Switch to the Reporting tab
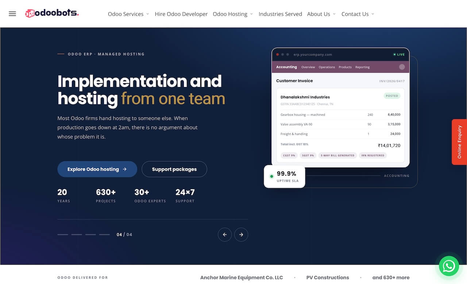The image size is (467, 284). [363, 67]
